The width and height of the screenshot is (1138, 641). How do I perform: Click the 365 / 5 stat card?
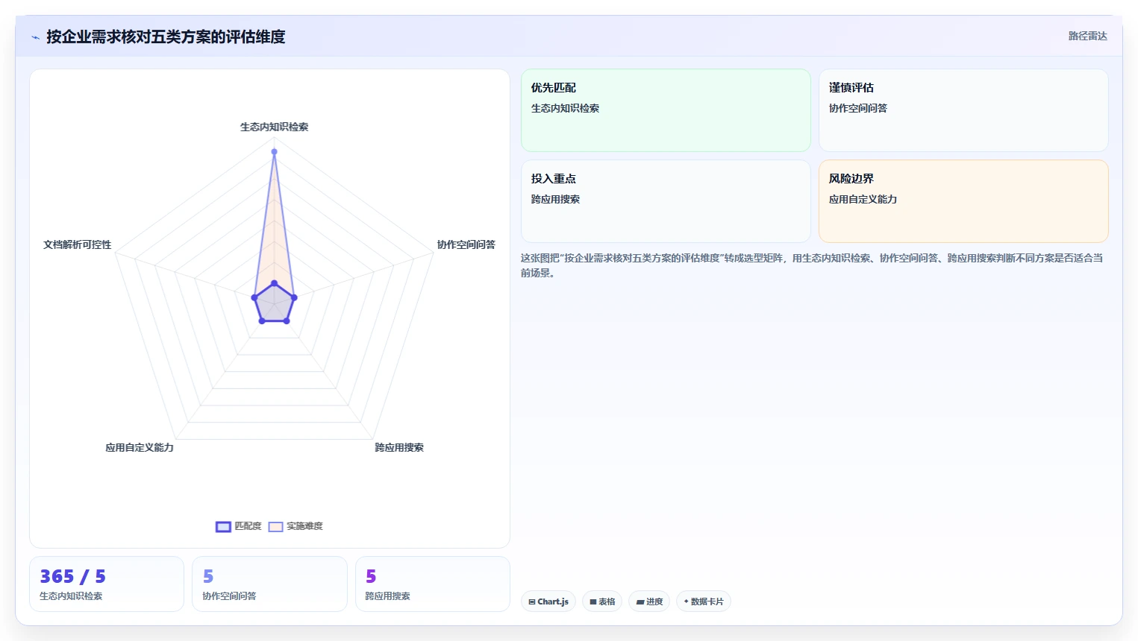click(107, 584)
